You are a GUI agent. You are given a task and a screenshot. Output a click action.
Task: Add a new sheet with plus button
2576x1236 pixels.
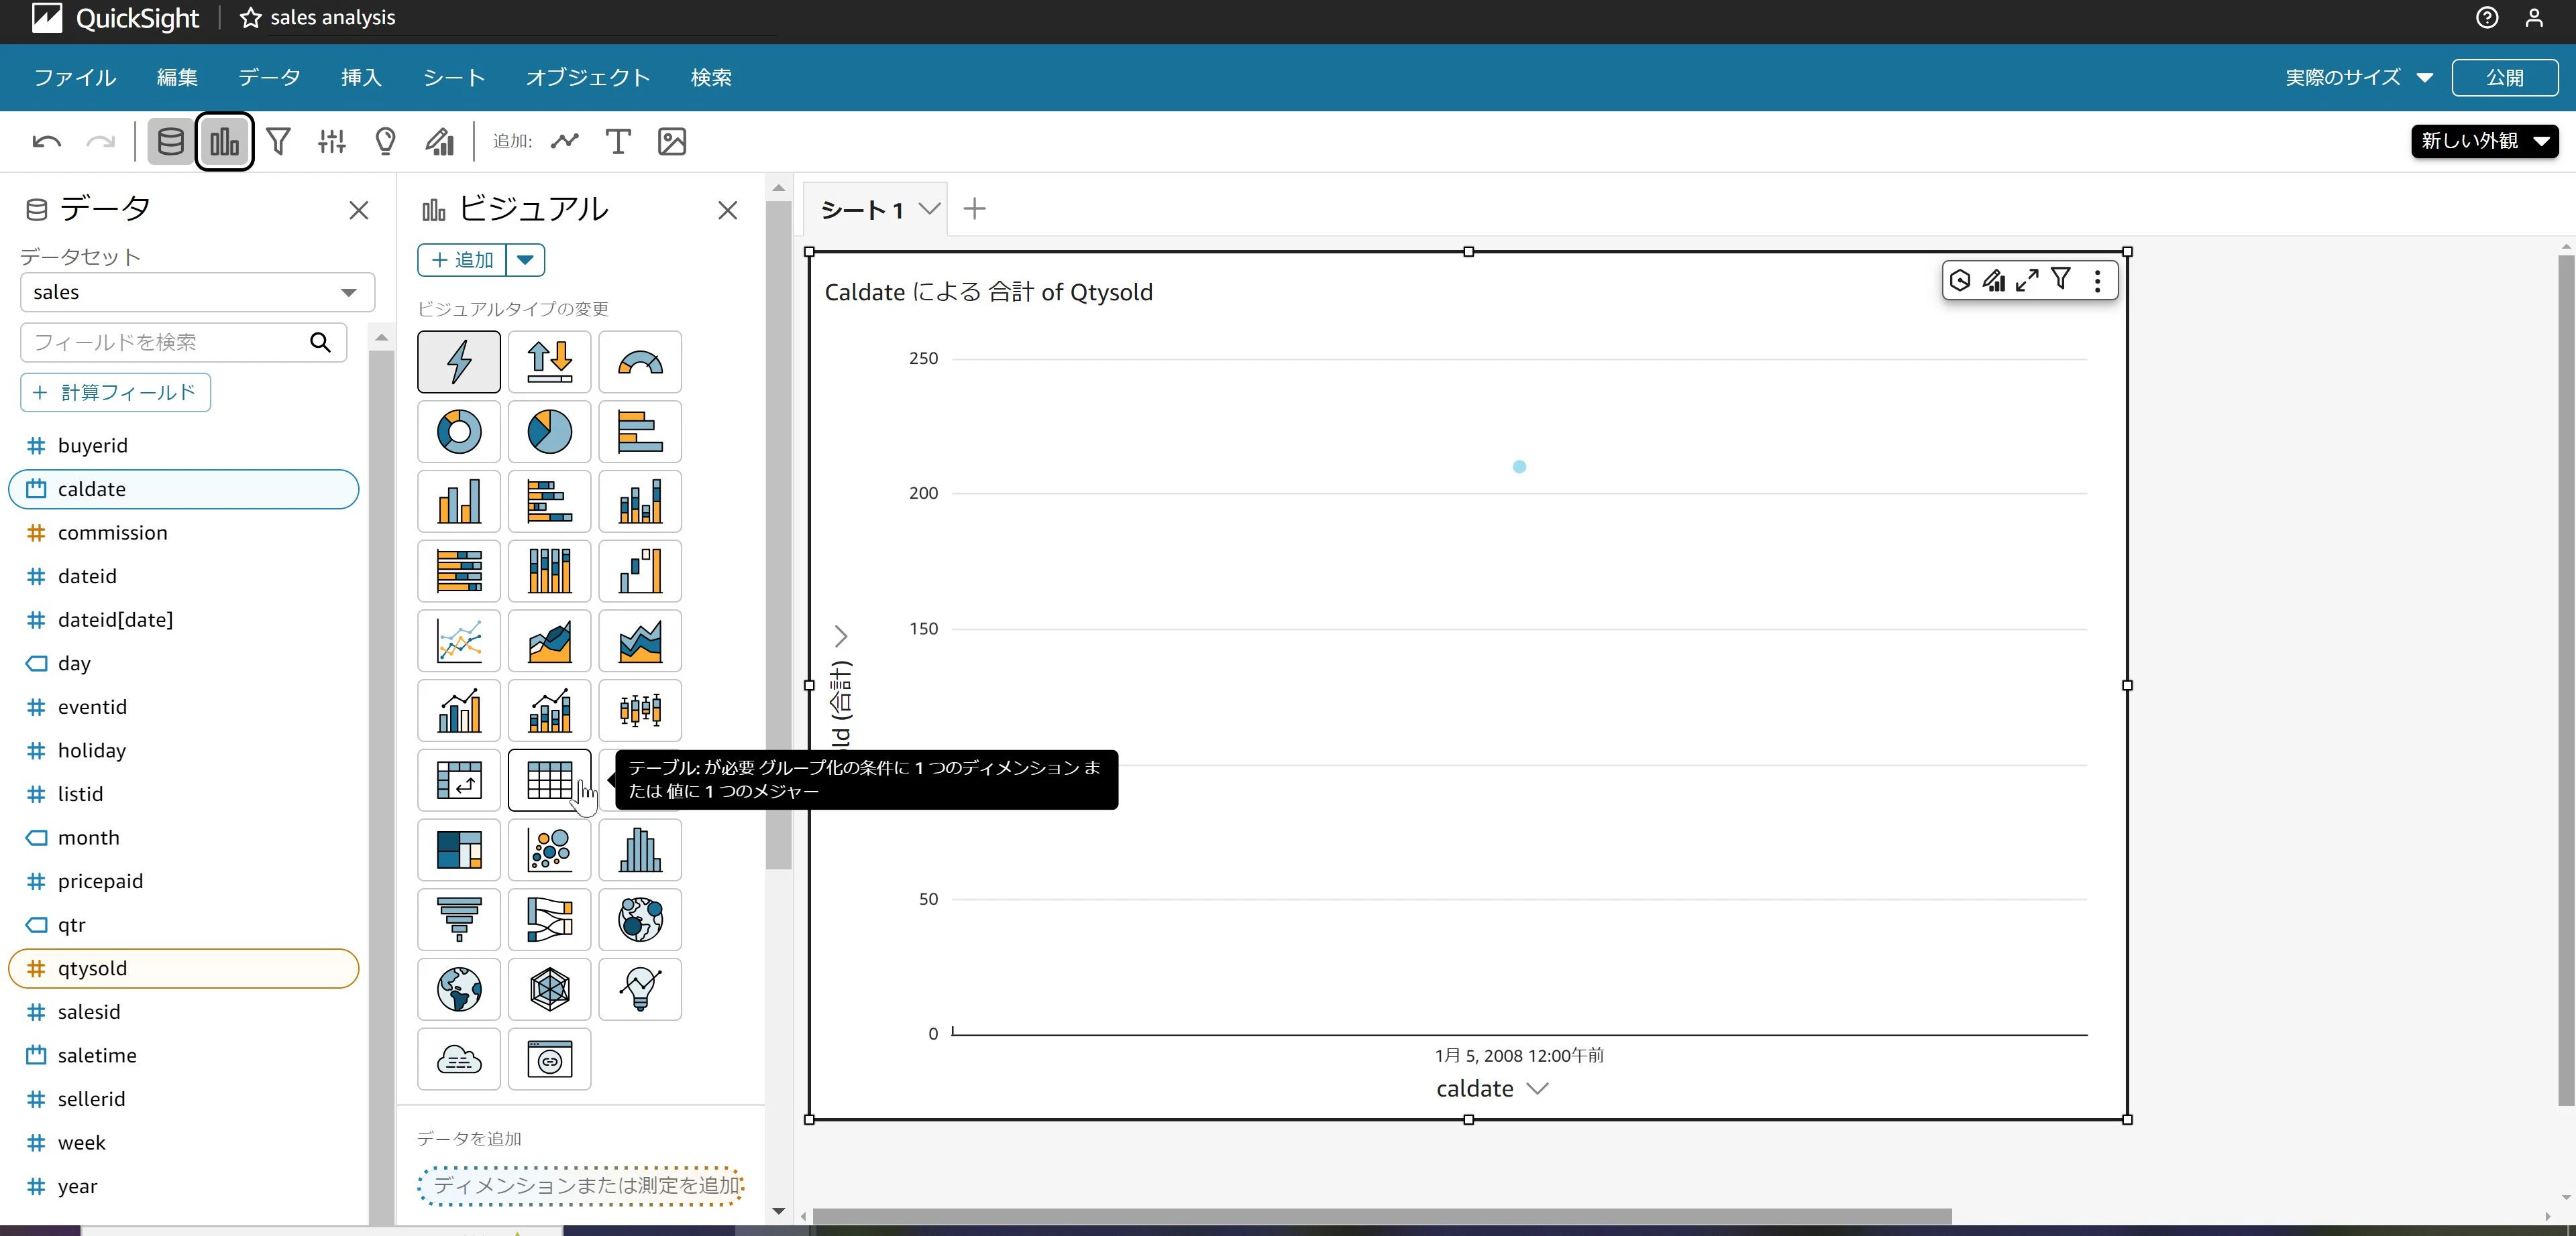pos(974,209)
